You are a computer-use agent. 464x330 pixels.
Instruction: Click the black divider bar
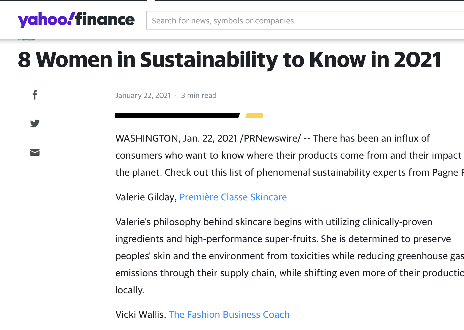point(177,115)
